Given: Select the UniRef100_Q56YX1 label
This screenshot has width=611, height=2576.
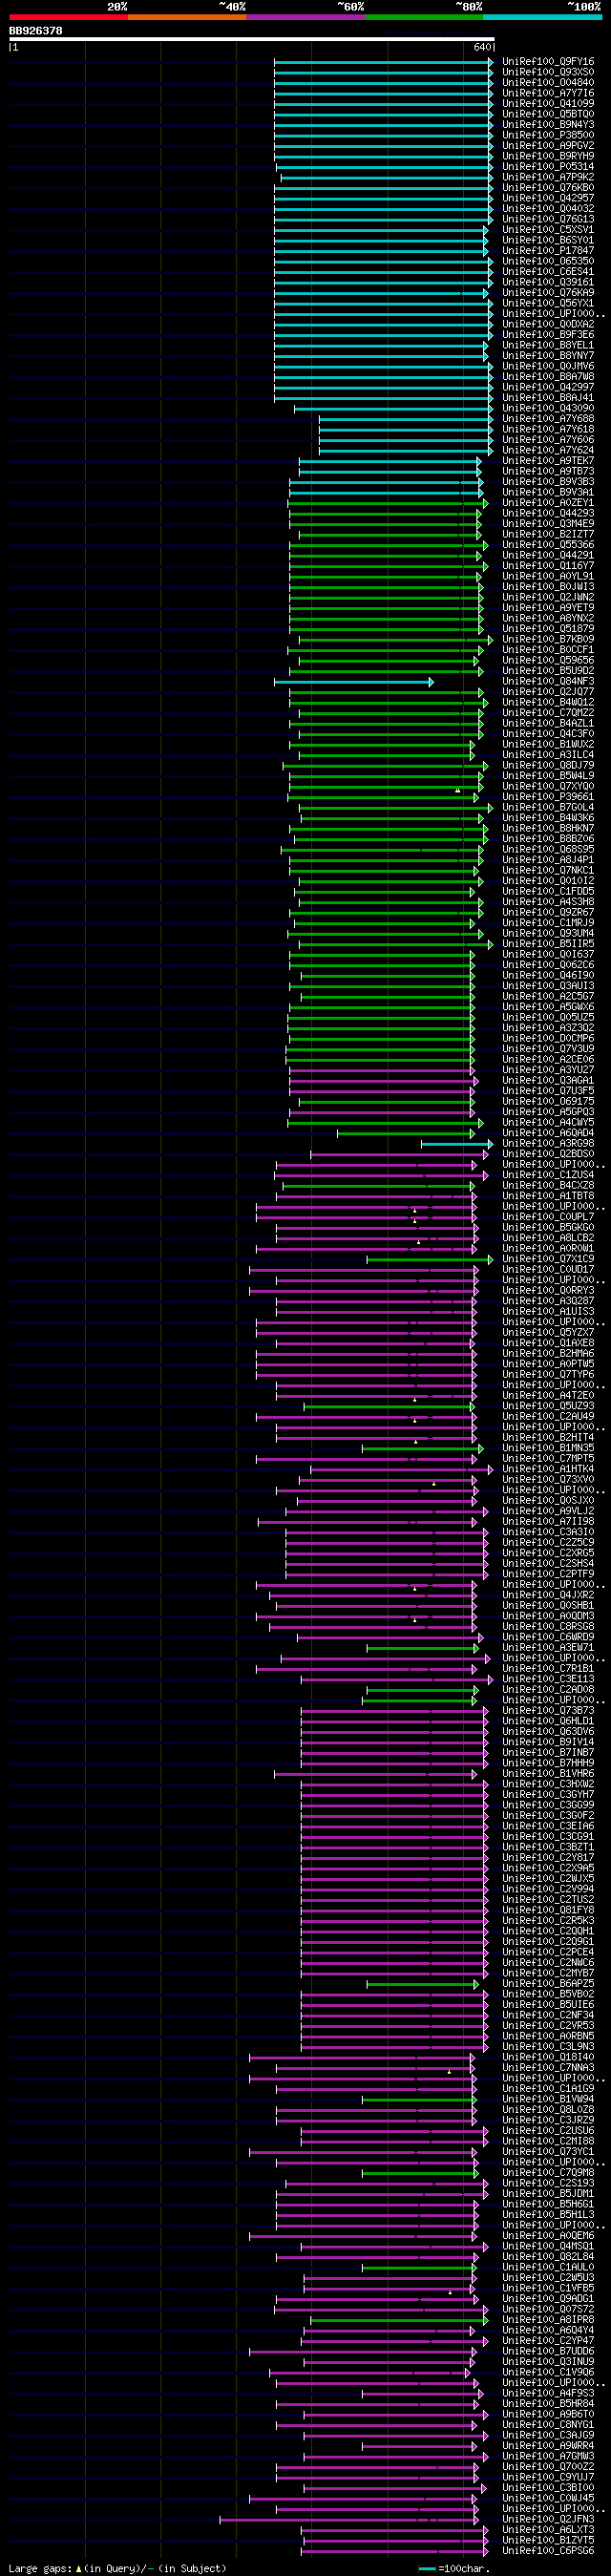Looking at the screenshot, I should [x=548, y=303].
